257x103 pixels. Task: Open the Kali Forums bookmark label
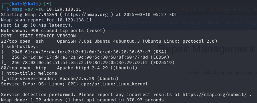pyautogui.click(x=115, y=10)
